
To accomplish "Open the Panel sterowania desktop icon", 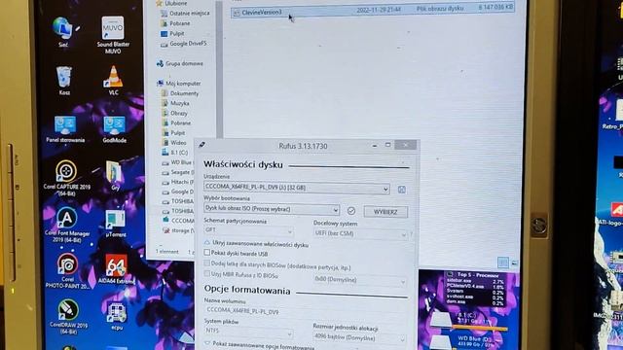I will (x=65, y=129).
